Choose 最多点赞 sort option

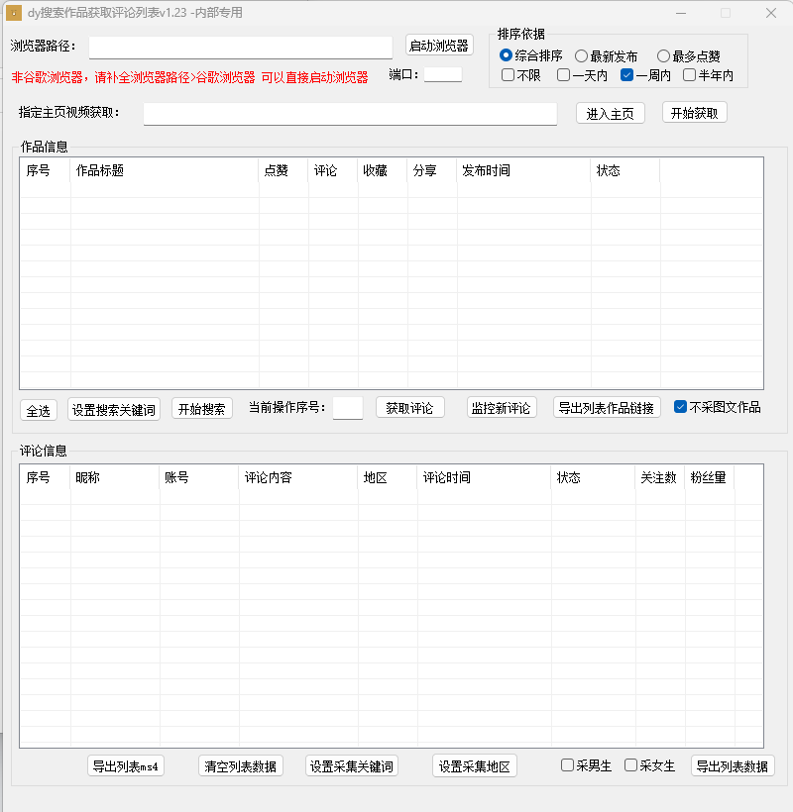(663, 56)
